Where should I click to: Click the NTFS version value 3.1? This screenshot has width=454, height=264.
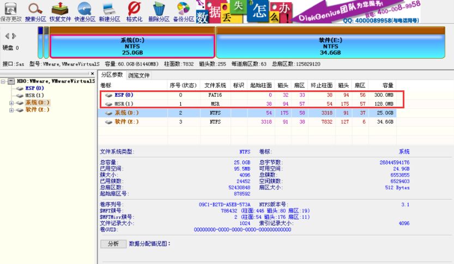click(x=405, y=205)
